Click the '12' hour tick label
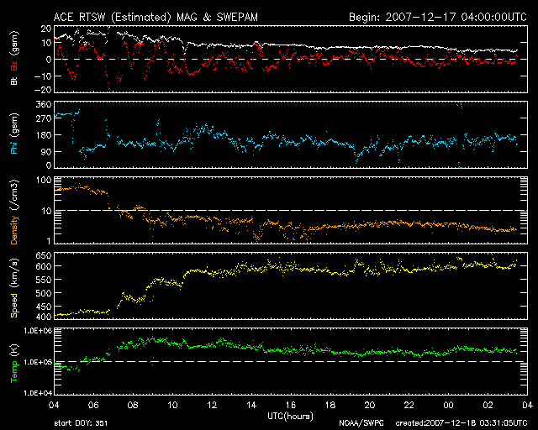The height and width of the screenshot is (430, 538). (212, 405)
